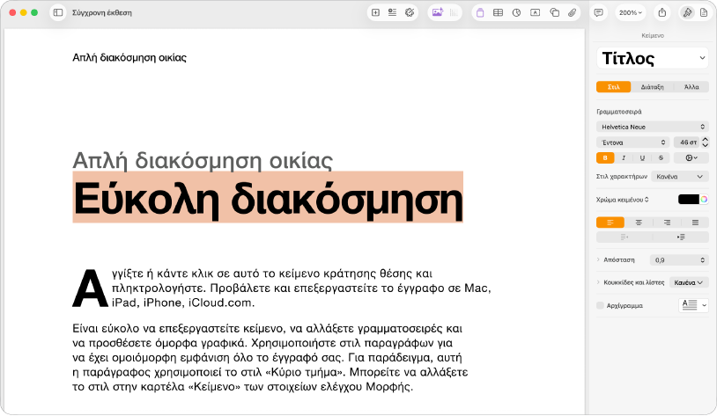The width and height of the screenshot is (717, 416).
Task: Open the color wheel picker
Action: point(704,200)
